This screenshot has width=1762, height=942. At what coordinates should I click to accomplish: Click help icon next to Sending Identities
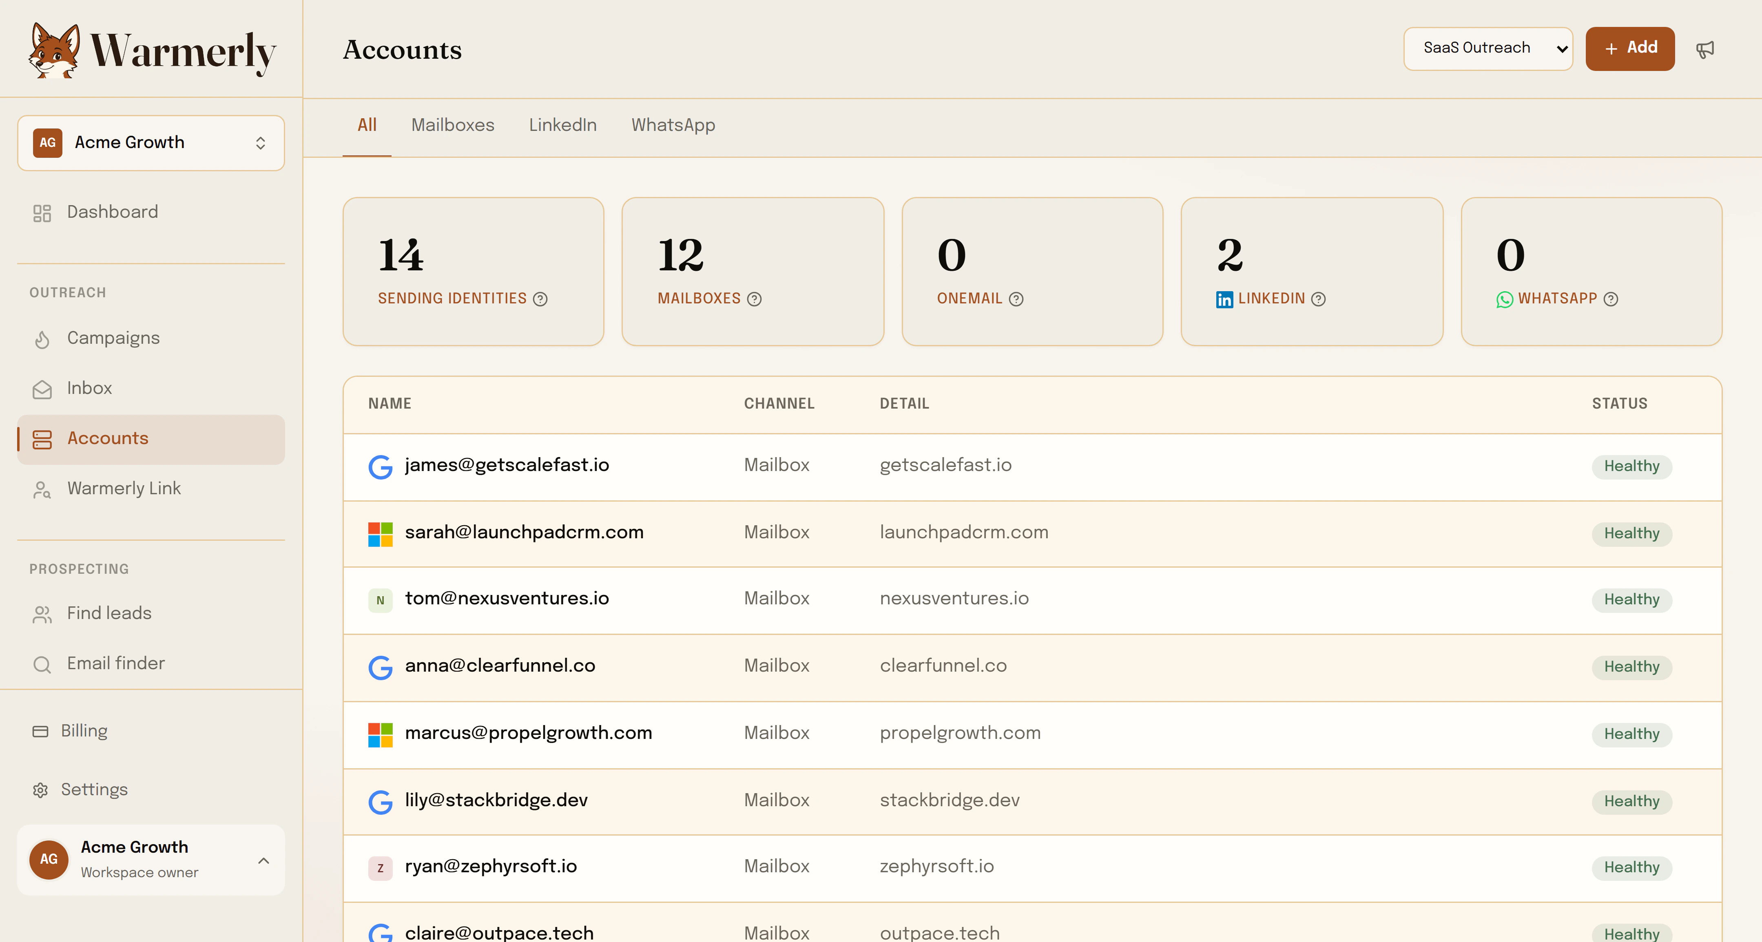540,299
